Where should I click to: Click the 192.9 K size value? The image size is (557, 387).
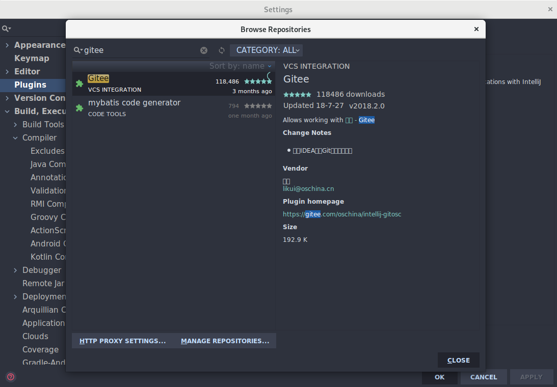tap(295, 240)
